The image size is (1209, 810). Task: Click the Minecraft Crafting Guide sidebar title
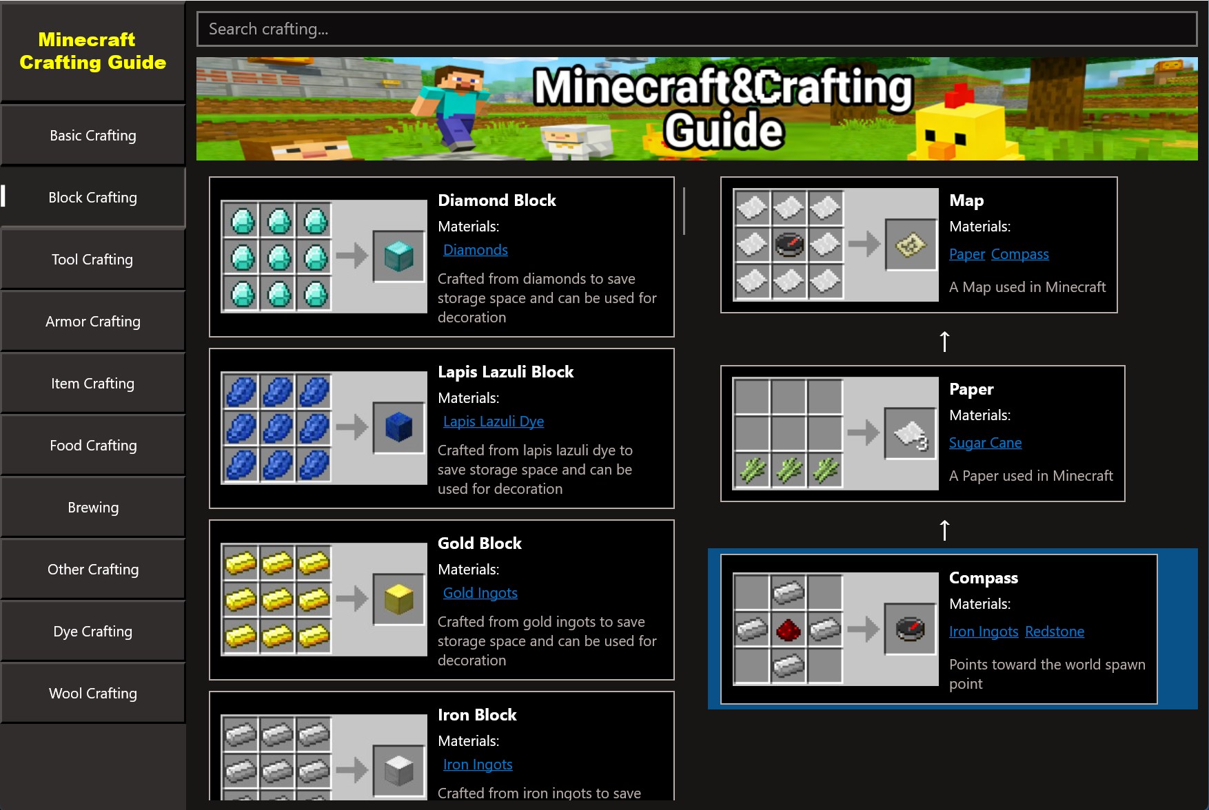tap(93, 51)
